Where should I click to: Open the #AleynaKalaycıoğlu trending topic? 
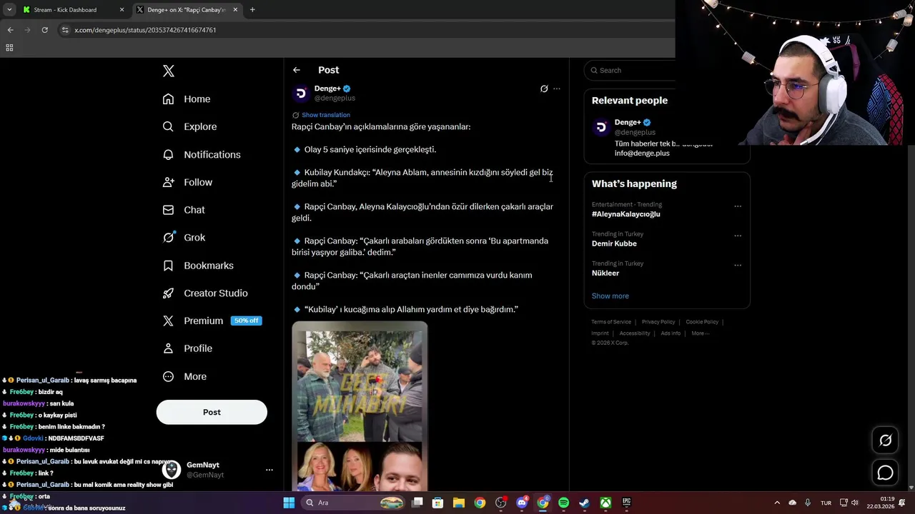click(625, 214)
